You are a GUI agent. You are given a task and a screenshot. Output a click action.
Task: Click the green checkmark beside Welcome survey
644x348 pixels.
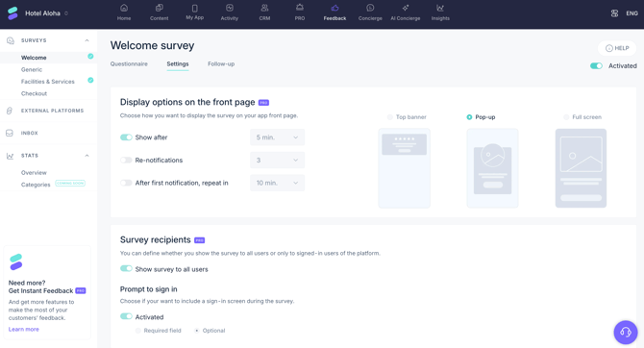90,57
